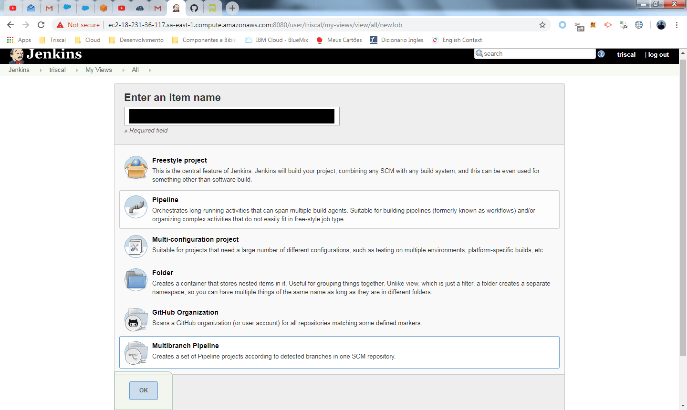The width and height of the screenshot is (687, 410).
Task: Open the My Views breadcrumb link
Action: coord(99,70)
